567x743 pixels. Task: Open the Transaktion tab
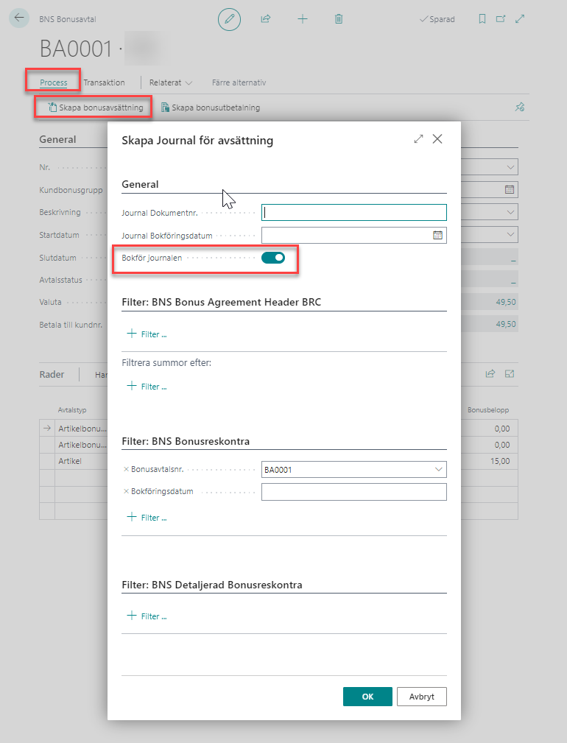(104, 82)
